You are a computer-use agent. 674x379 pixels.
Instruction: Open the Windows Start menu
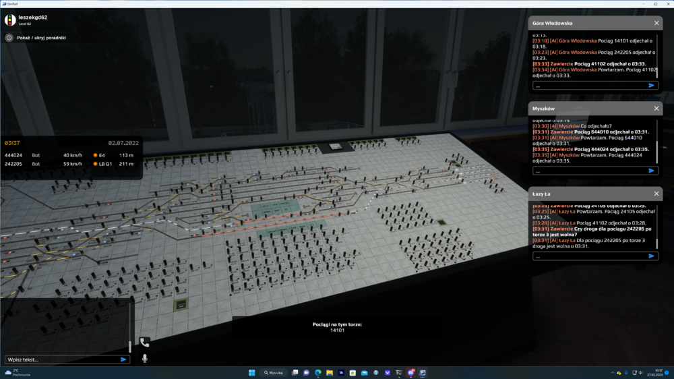pyautogui.click(x=252, y=372)
